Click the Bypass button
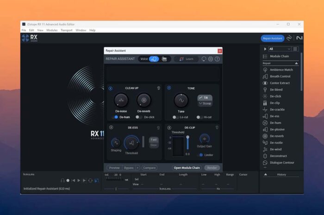This screenshot has width=324, height=215. click(x=129, y=168)
